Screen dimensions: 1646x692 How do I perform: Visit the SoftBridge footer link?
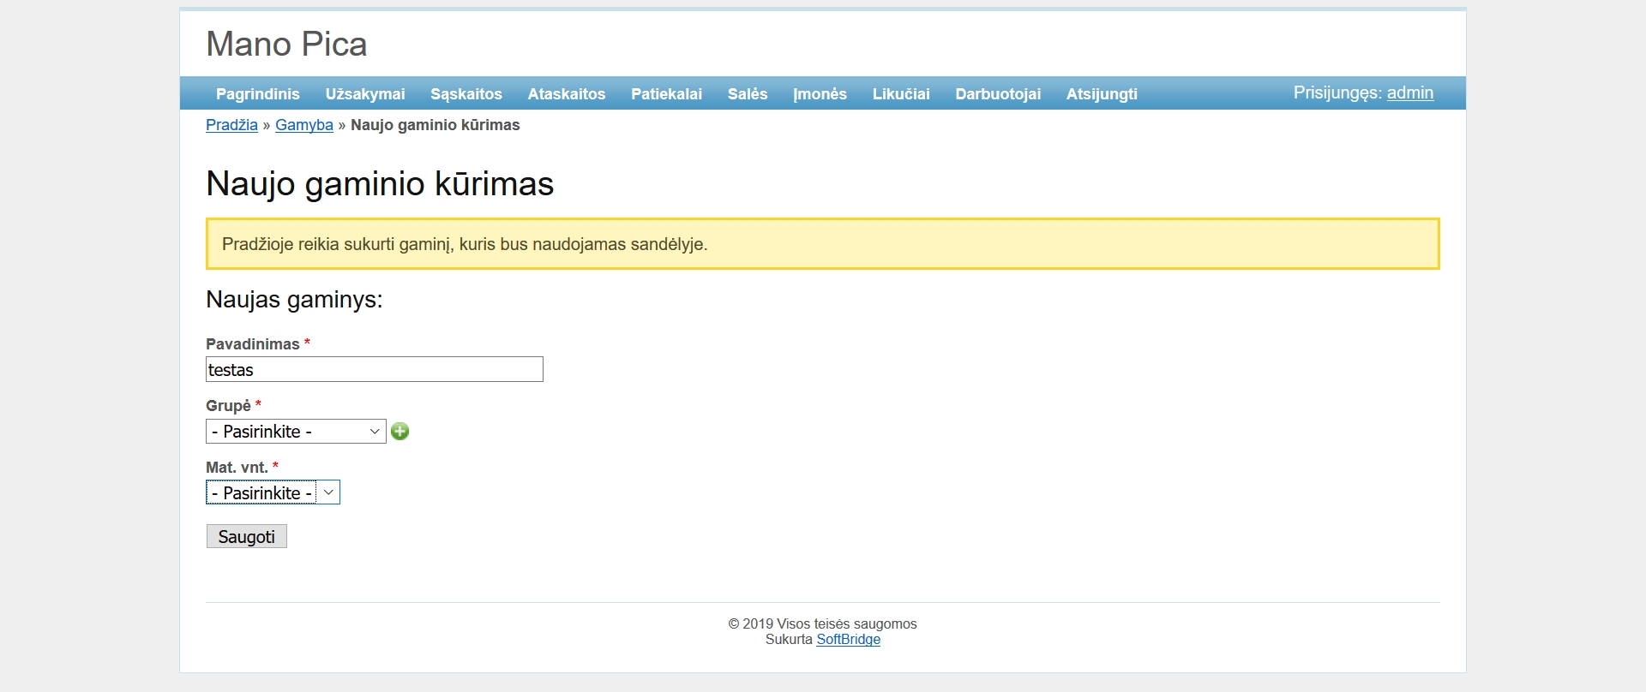click(848, 640)
